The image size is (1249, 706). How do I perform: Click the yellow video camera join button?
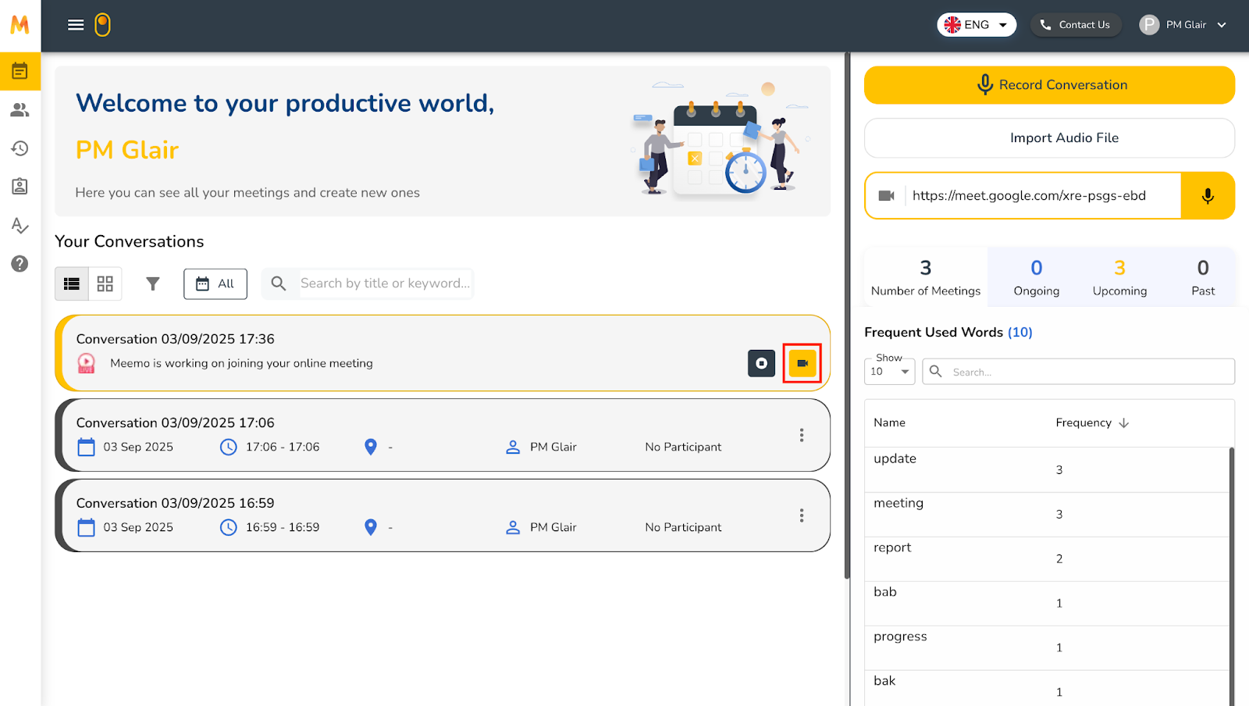click(802, 363)
